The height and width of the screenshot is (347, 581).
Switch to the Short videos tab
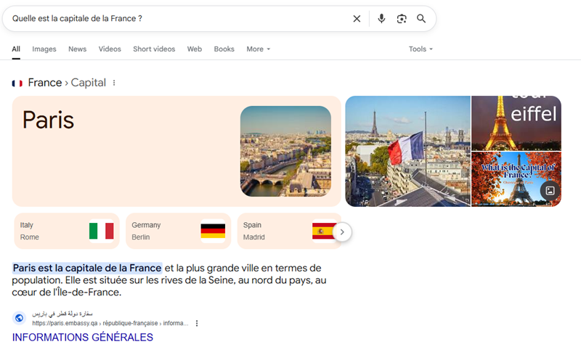pos(154,49)
